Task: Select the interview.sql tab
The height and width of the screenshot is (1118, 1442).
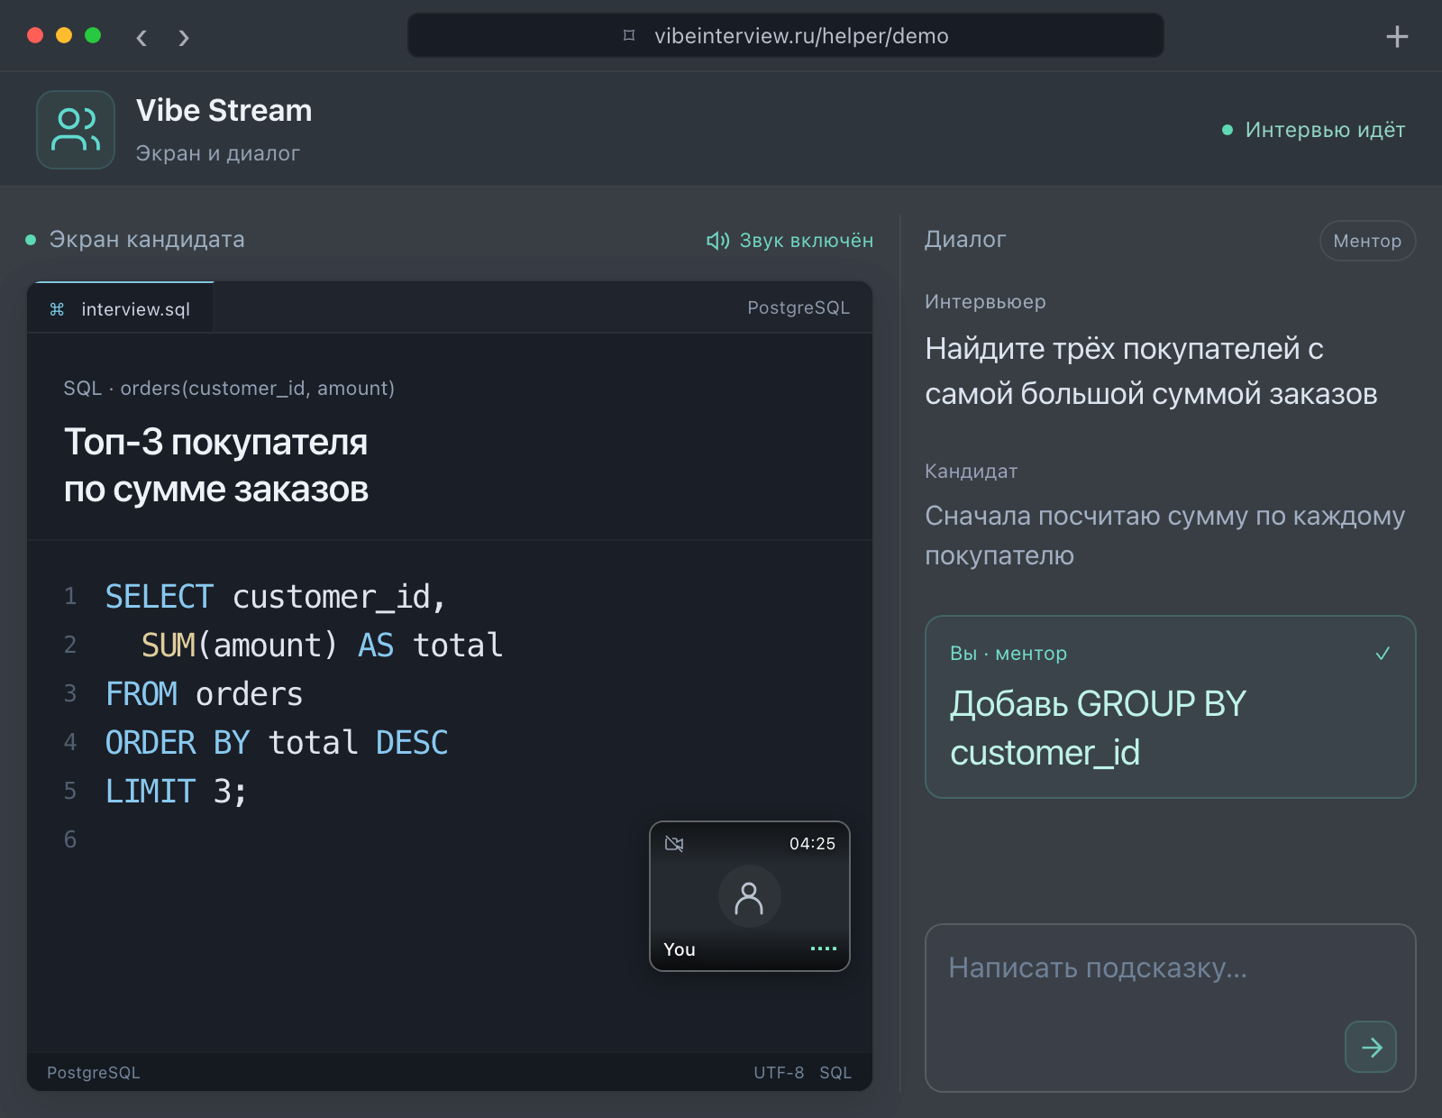Action: click(x=122, y=308)
